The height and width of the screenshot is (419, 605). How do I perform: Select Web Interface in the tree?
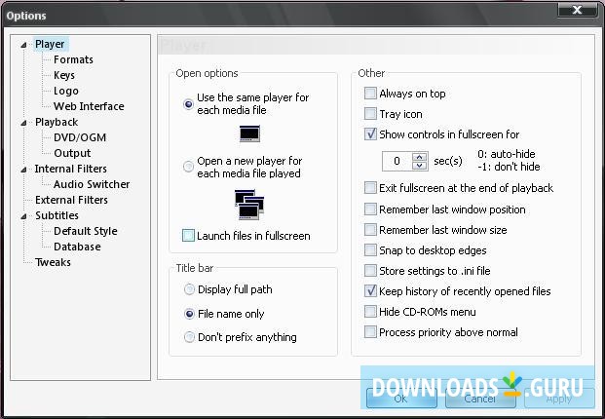(x=89, y=106)
